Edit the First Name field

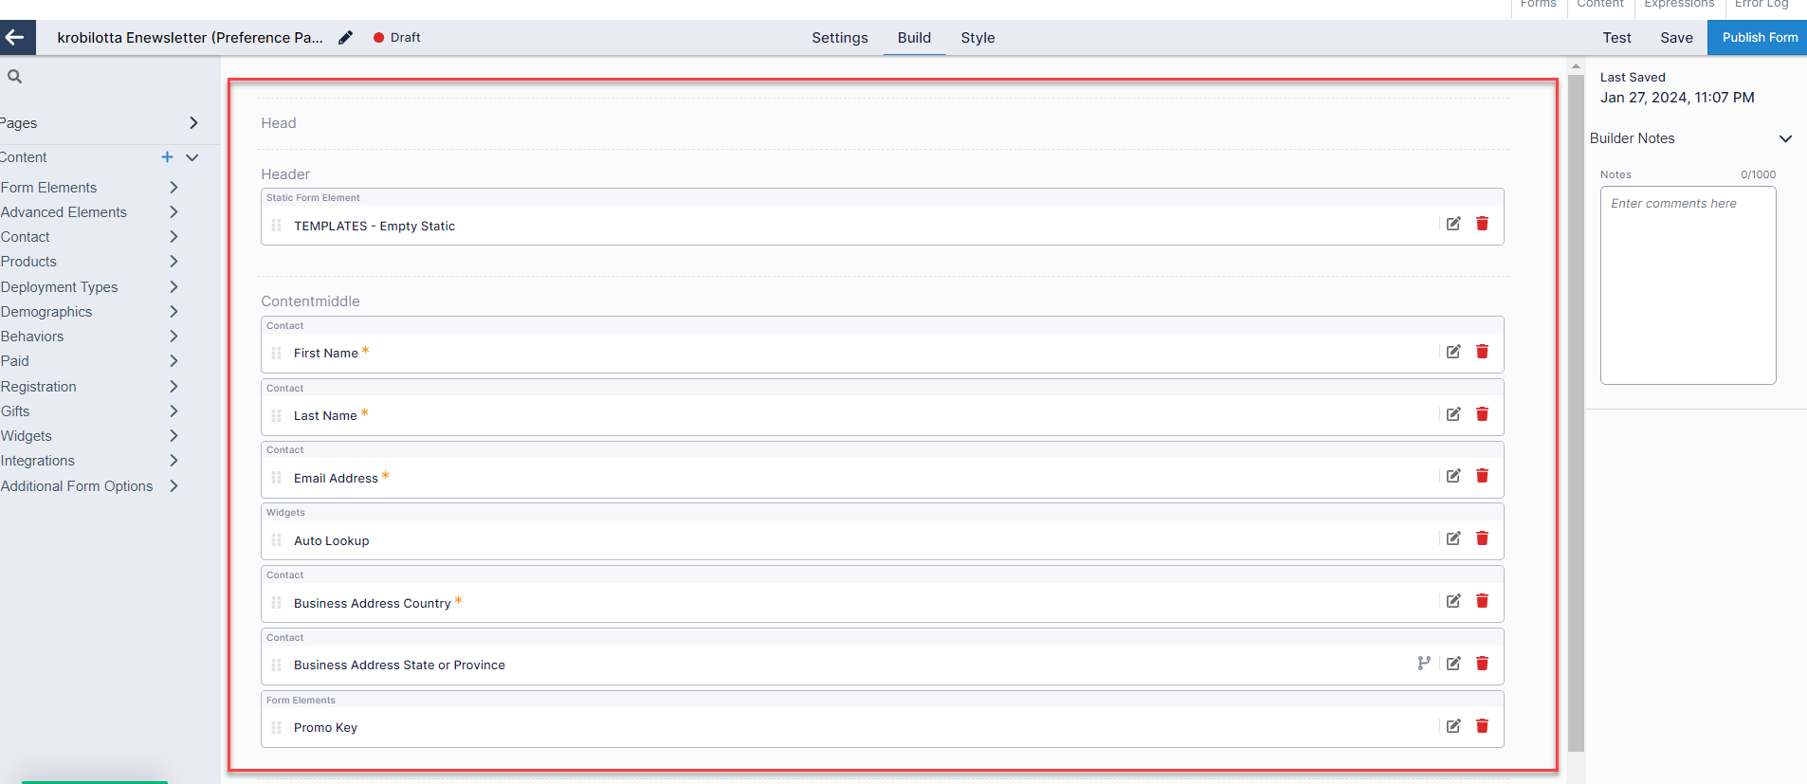click(1452, 352)
